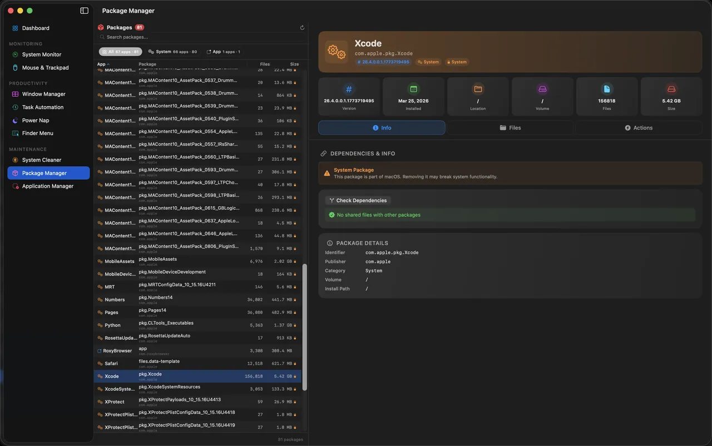
Task: Click the Identifier value com.apple.pkg.Xcode in Package Details
Action: coord(392,252)
